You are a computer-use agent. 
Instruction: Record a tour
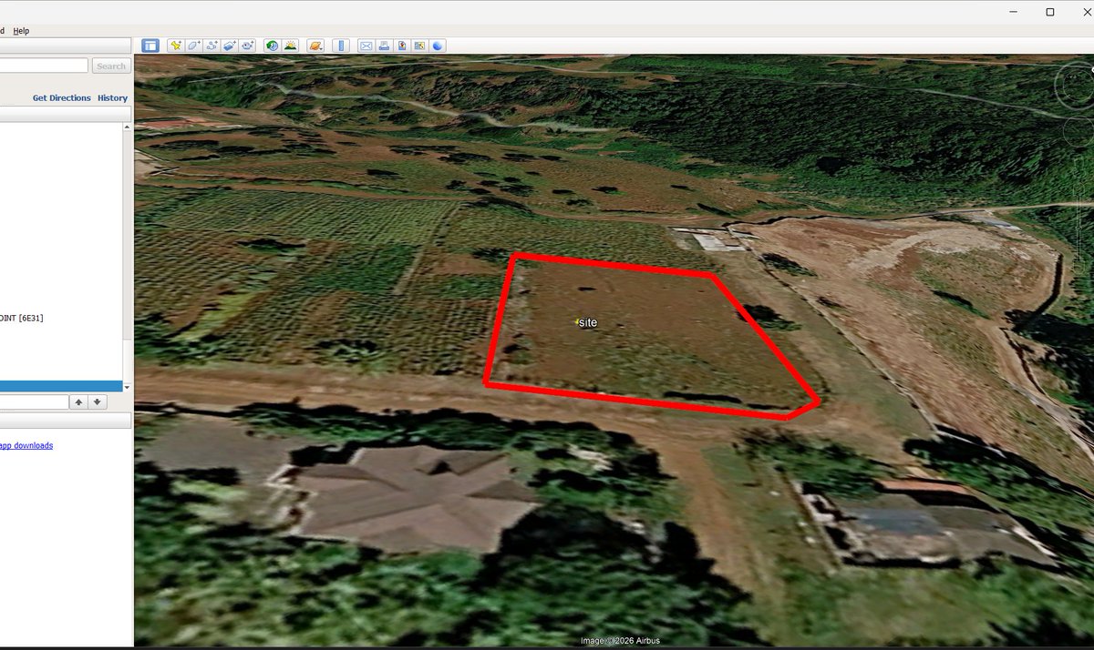pyautogui.click(x=246, y=46)
